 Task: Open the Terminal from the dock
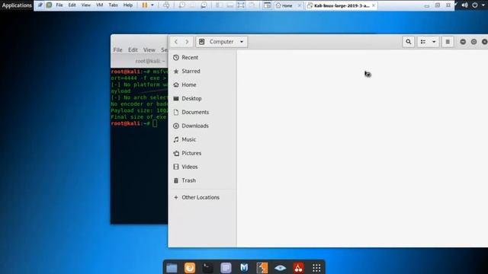207,268
